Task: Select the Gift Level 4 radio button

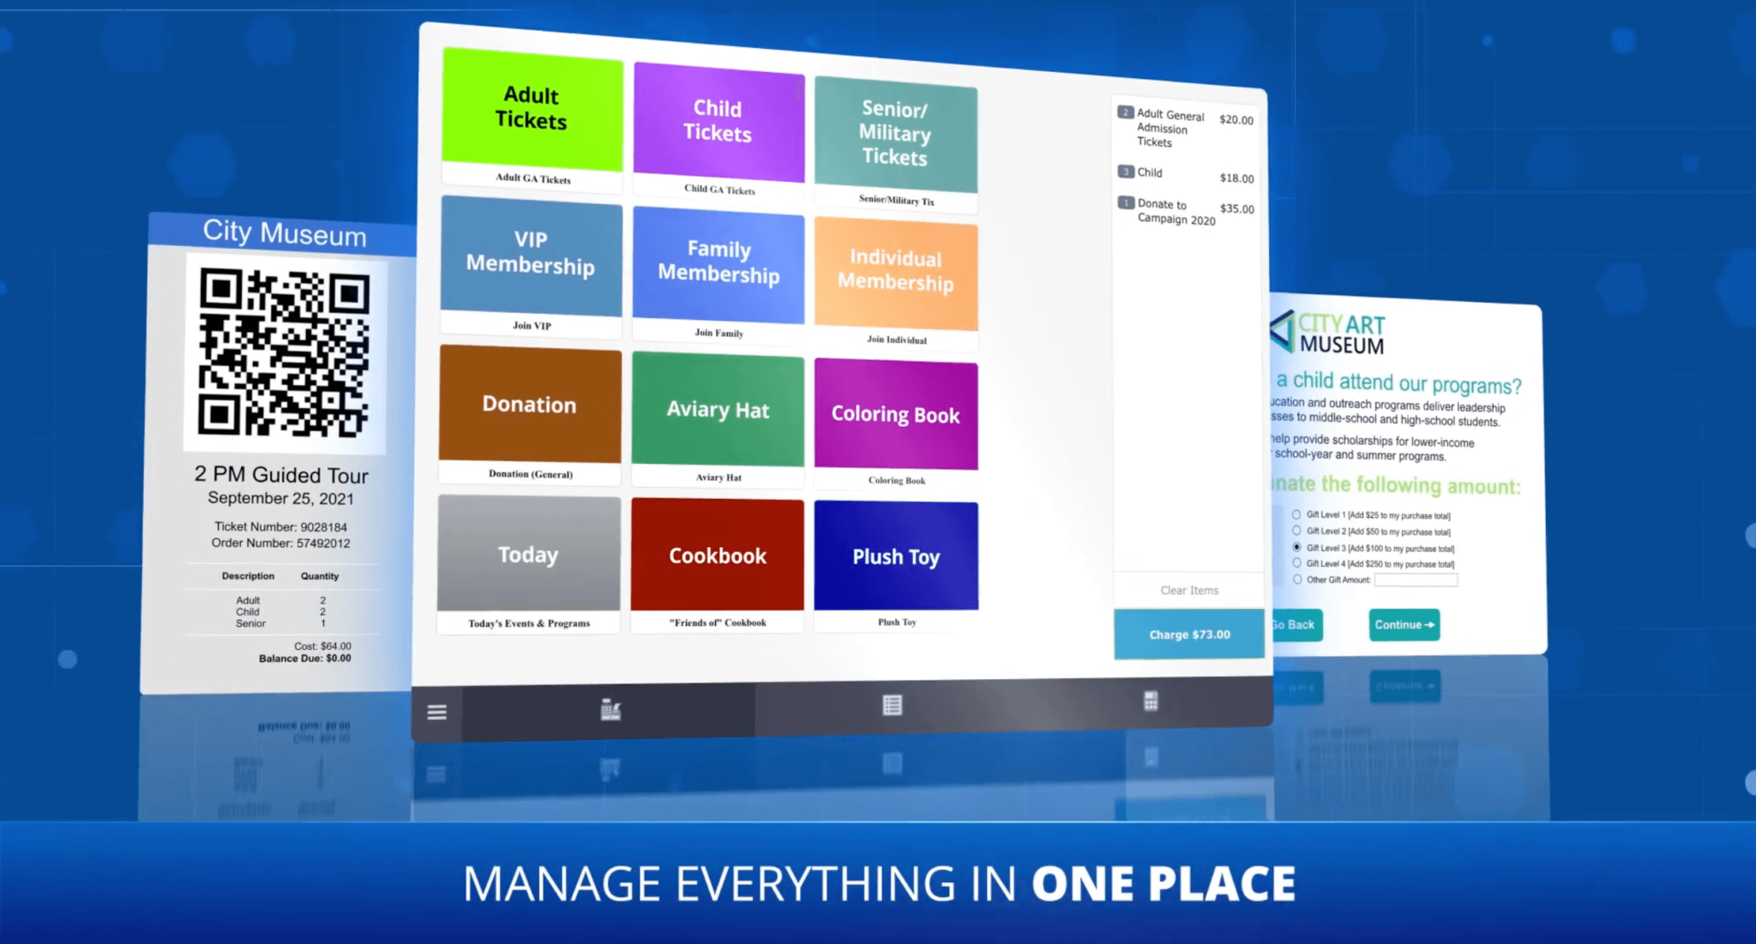Action: [1295, 563]
